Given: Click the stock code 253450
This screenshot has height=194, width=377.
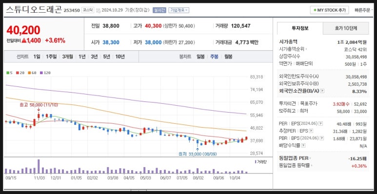Looking at the screenshot, I should click(x=72, y=11).
